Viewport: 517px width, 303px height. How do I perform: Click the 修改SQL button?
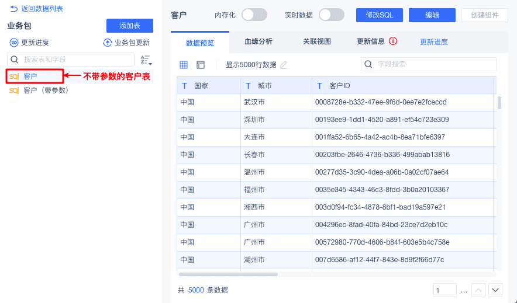pyautogui.click(x=380, y=15)
